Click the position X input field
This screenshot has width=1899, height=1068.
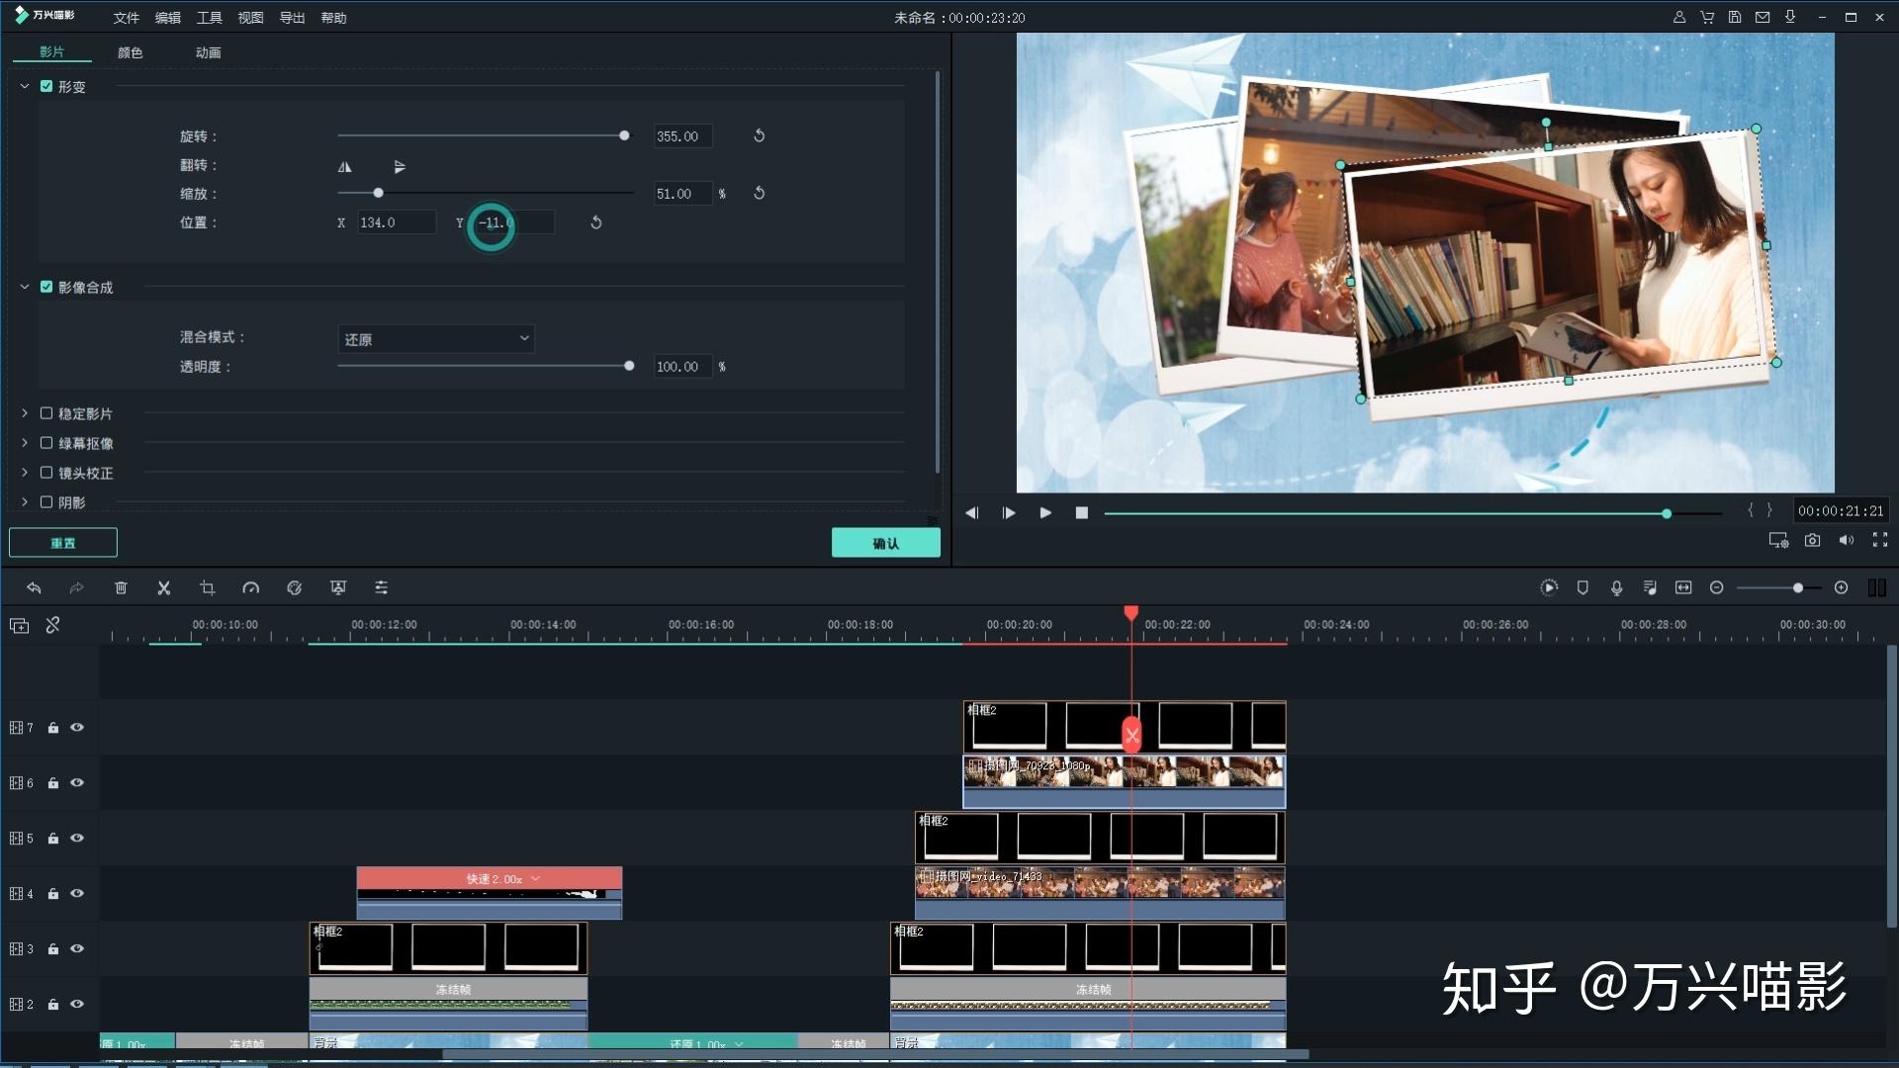tap(396, 222)
